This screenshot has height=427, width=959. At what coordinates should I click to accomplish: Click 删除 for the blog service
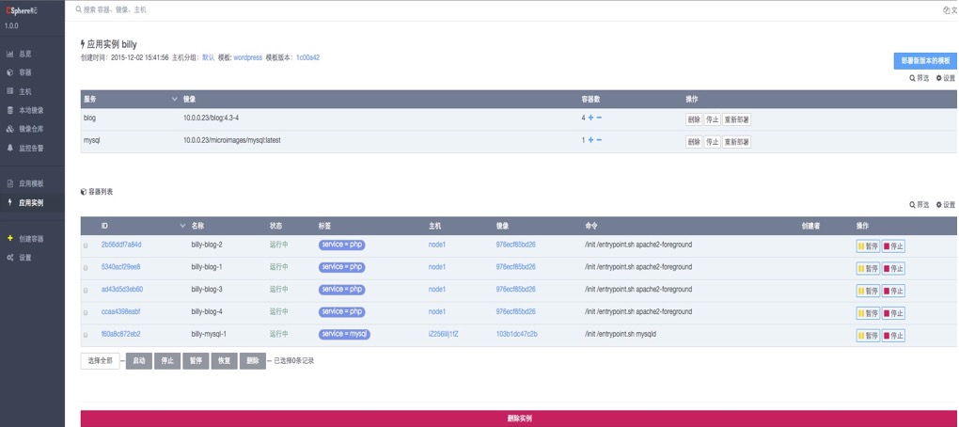pyautogui.click(x=694, y=119)
